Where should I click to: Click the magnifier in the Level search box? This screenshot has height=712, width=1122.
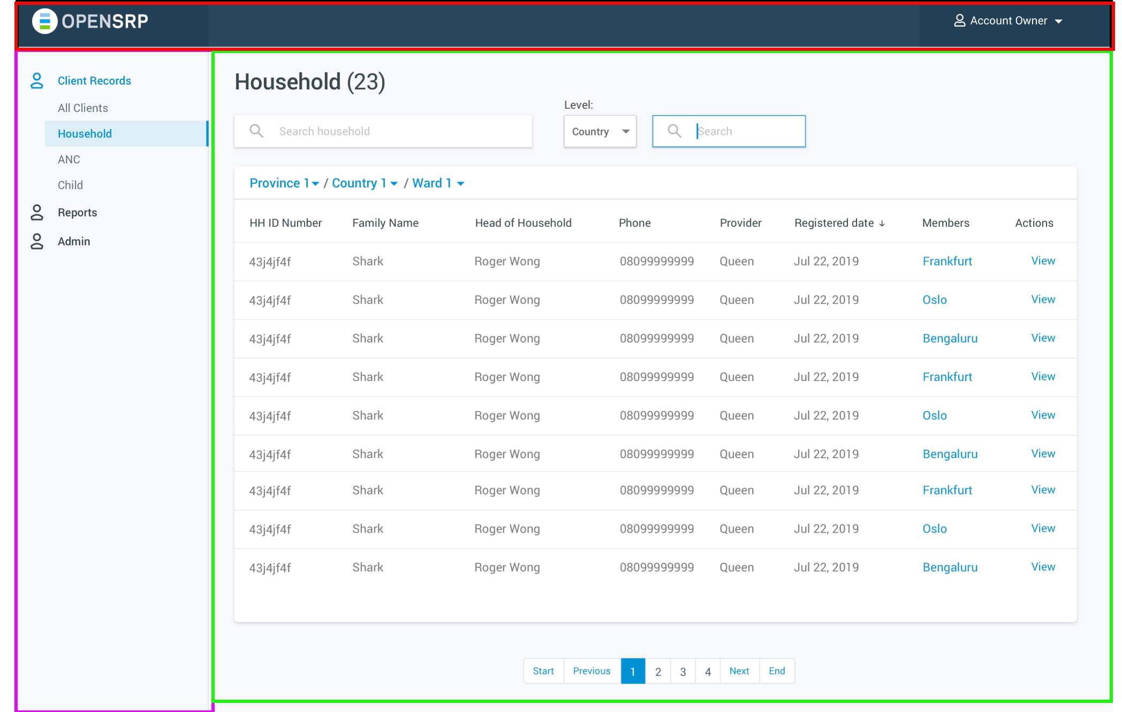[x=674, y=131]
